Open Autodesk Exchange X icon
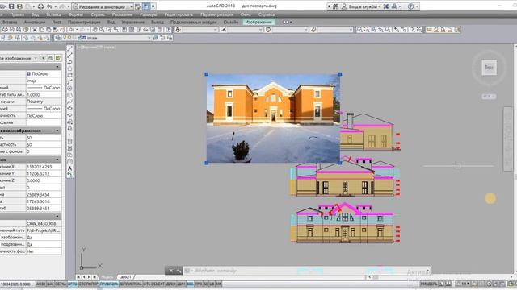 (x=386, y=6)
